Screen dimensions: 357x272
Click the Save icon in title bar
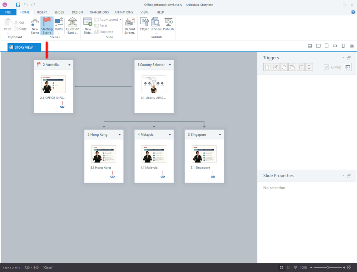click(x=18, y=5)
